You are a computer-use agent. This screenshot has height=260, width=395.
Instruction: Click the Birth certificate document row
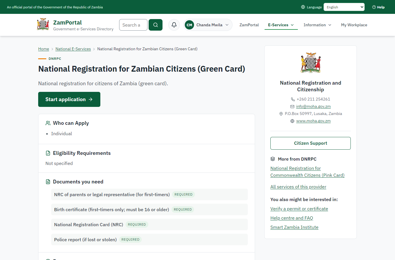click(x=149, y=209)
